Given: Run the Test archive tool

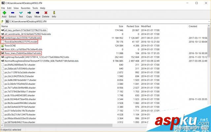Looking at the screenshot, I should pyautogui.click(x=21, y=13).
